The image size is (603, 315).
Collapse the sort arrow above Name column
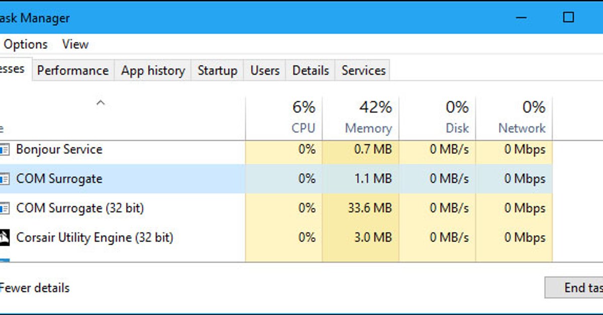pos(101,103)
